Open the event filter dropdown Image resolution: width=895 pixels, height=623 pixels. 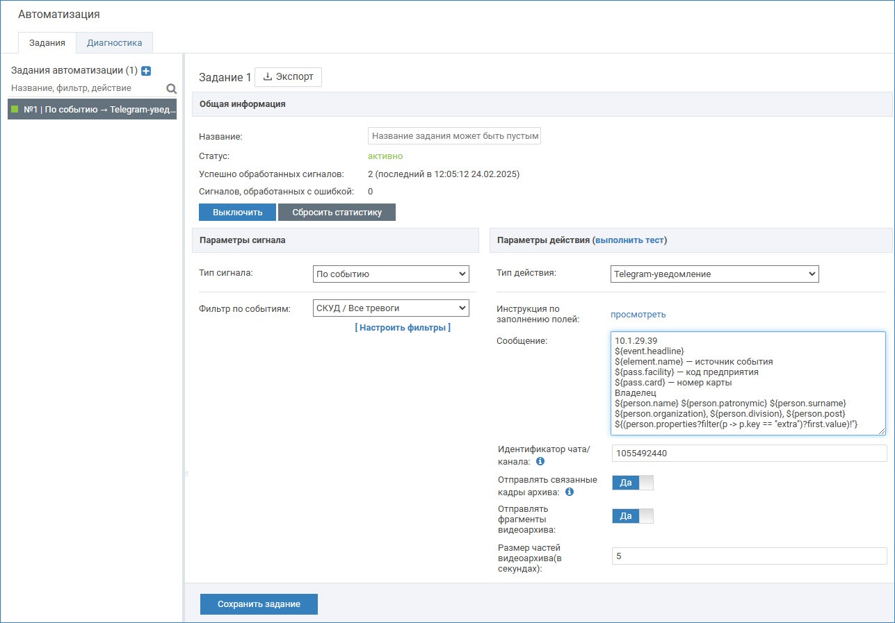(391, 308)
